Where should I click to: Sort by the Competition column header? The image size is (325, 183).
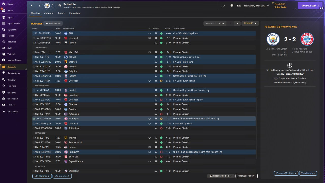tap(179, 29)
